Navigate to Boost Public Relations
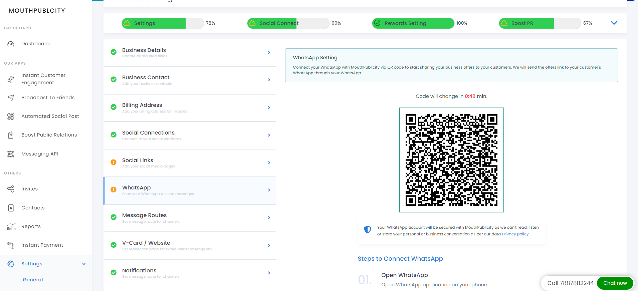638x291 pixels. coord(49,135)
